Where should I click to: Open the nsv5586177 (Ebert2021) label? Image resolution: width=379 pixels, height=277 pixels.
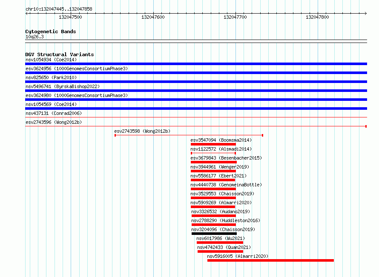(218, 176)
